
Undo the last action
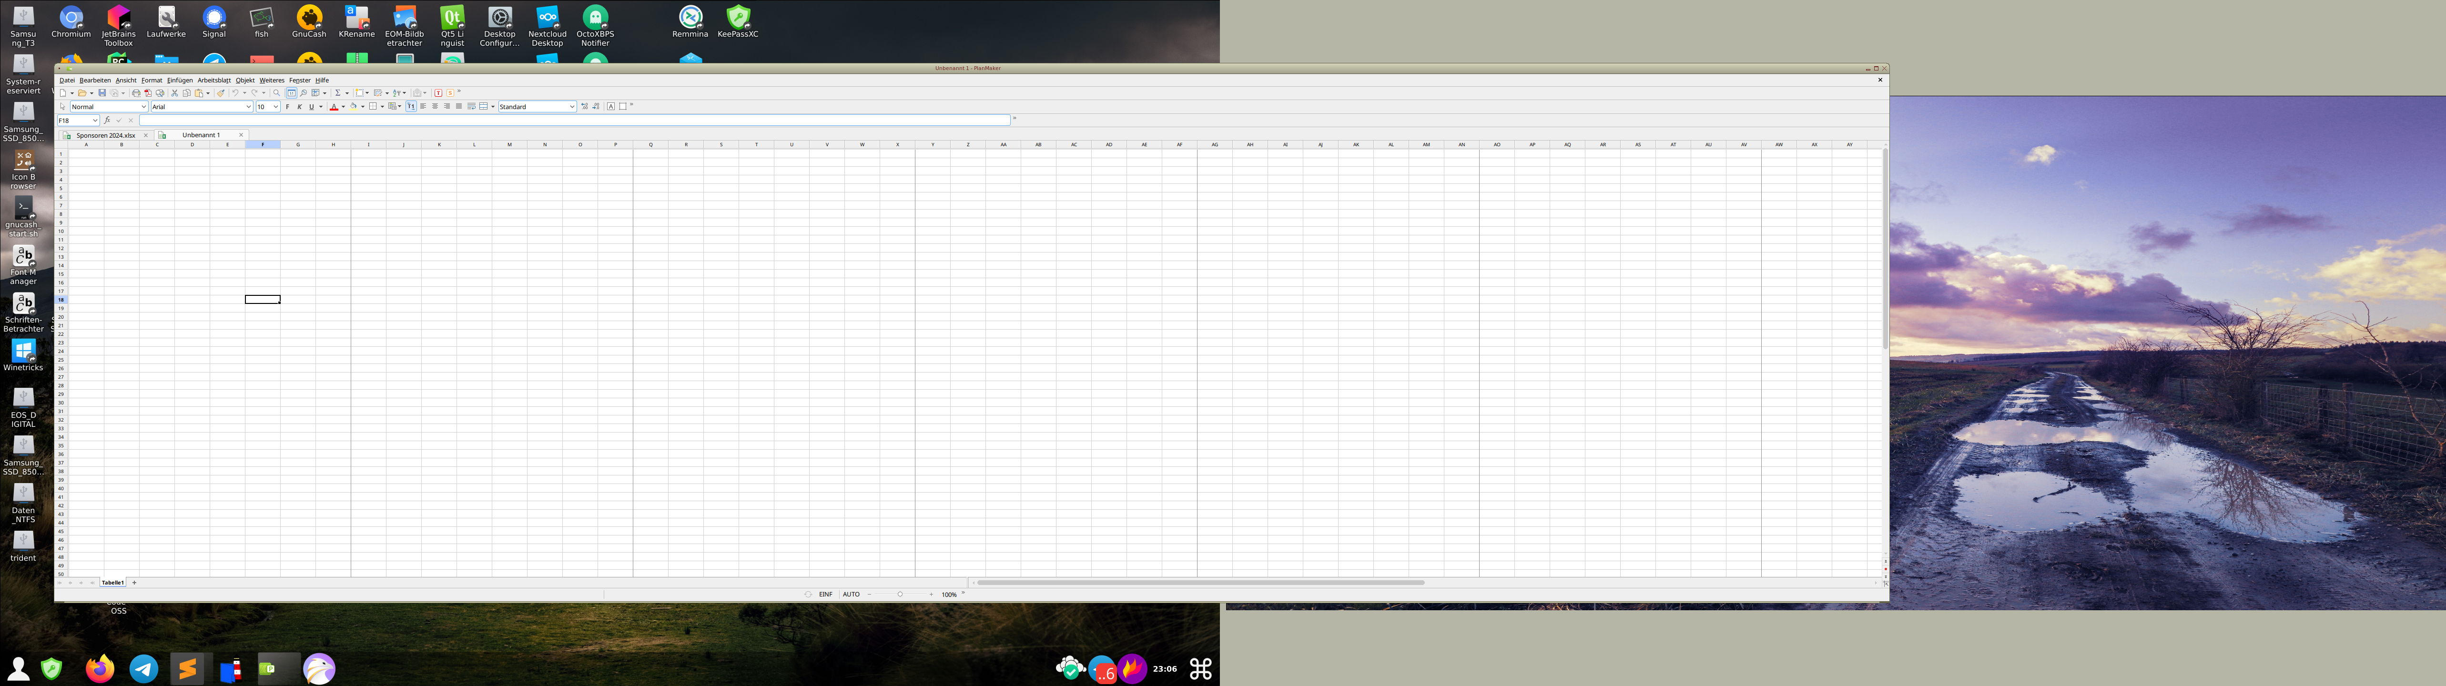click(x=235, y=93)
